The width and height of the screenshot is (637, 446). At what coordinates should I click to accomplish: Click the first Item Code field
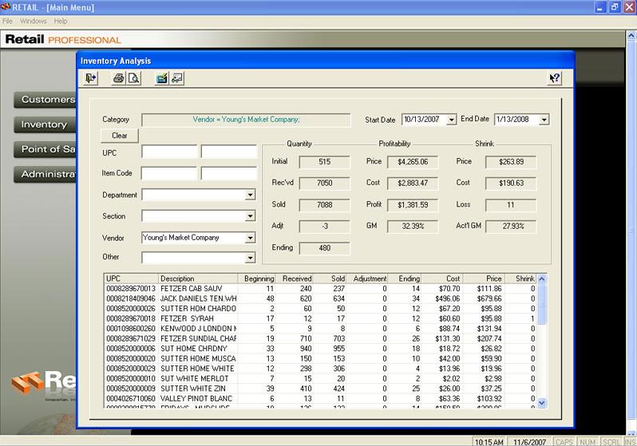click(169, 173)
